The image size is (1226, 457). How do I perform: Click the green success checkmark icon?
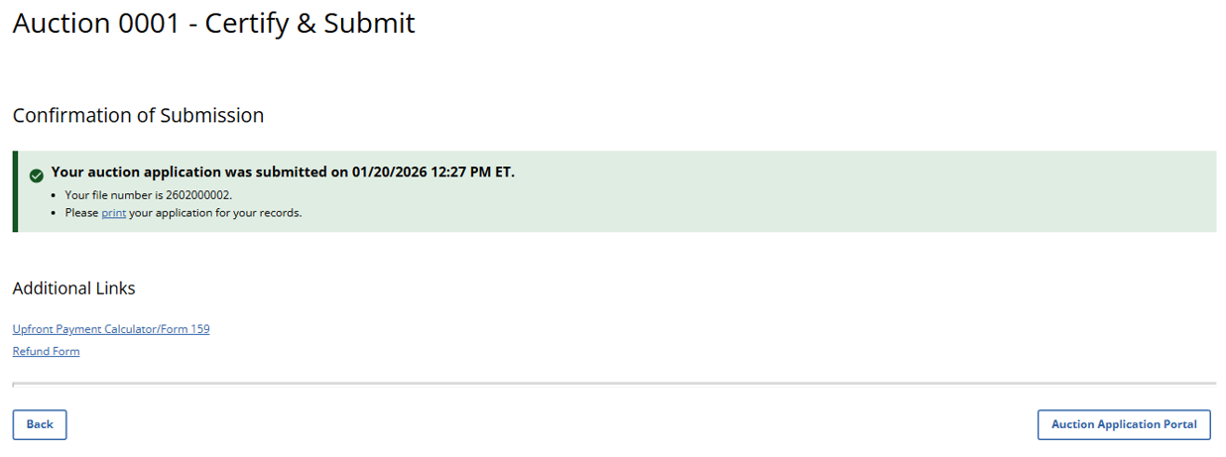pos(36,174)
